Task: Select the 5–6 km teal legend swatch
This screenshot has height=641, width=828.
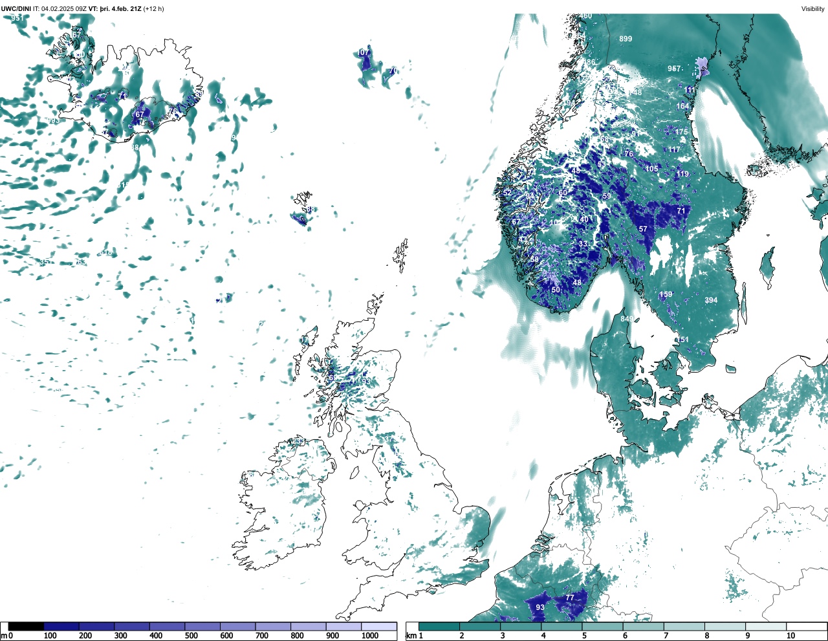Action: pos(602,627)
